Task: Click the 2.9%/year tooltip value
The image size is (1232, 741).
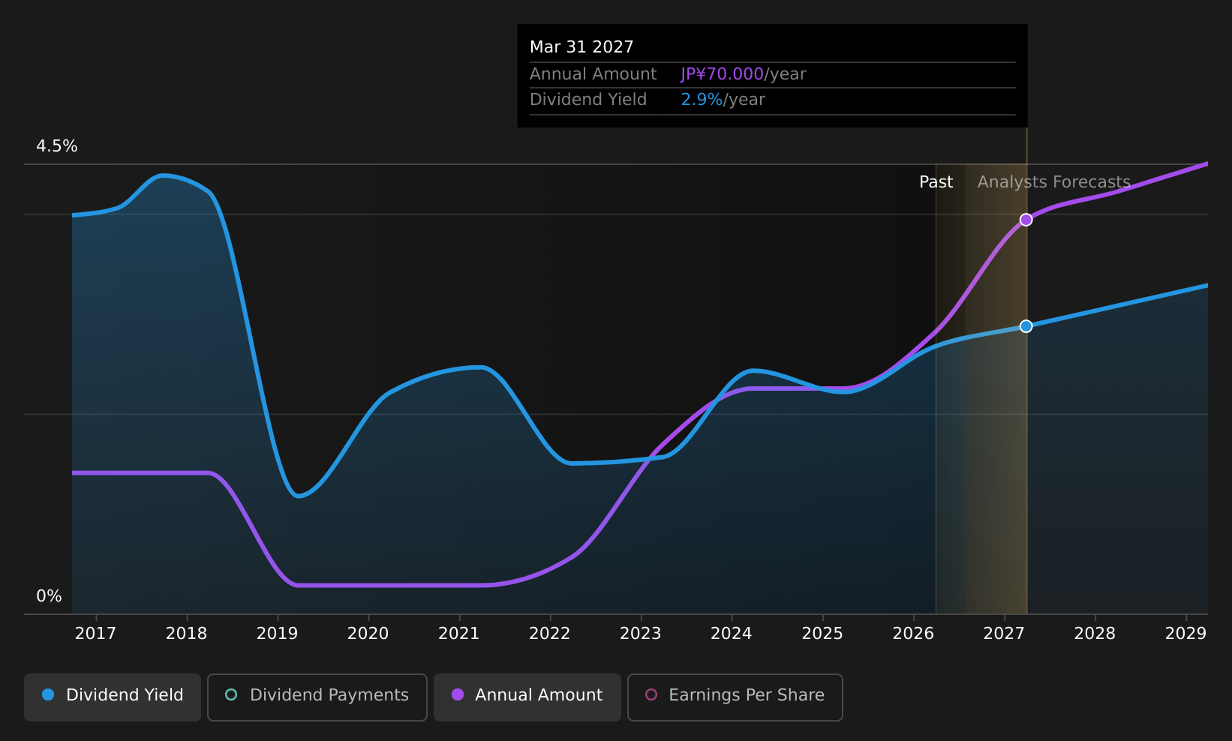Action: [x=723, y=100]
